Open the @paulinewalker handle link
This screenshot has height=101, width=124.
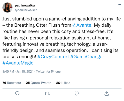[26, 10]
